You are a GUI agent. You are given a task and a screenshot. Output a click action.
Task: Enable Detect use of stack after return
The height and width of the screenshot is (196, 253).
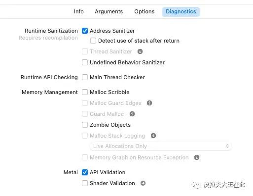(x=93, y=41)
